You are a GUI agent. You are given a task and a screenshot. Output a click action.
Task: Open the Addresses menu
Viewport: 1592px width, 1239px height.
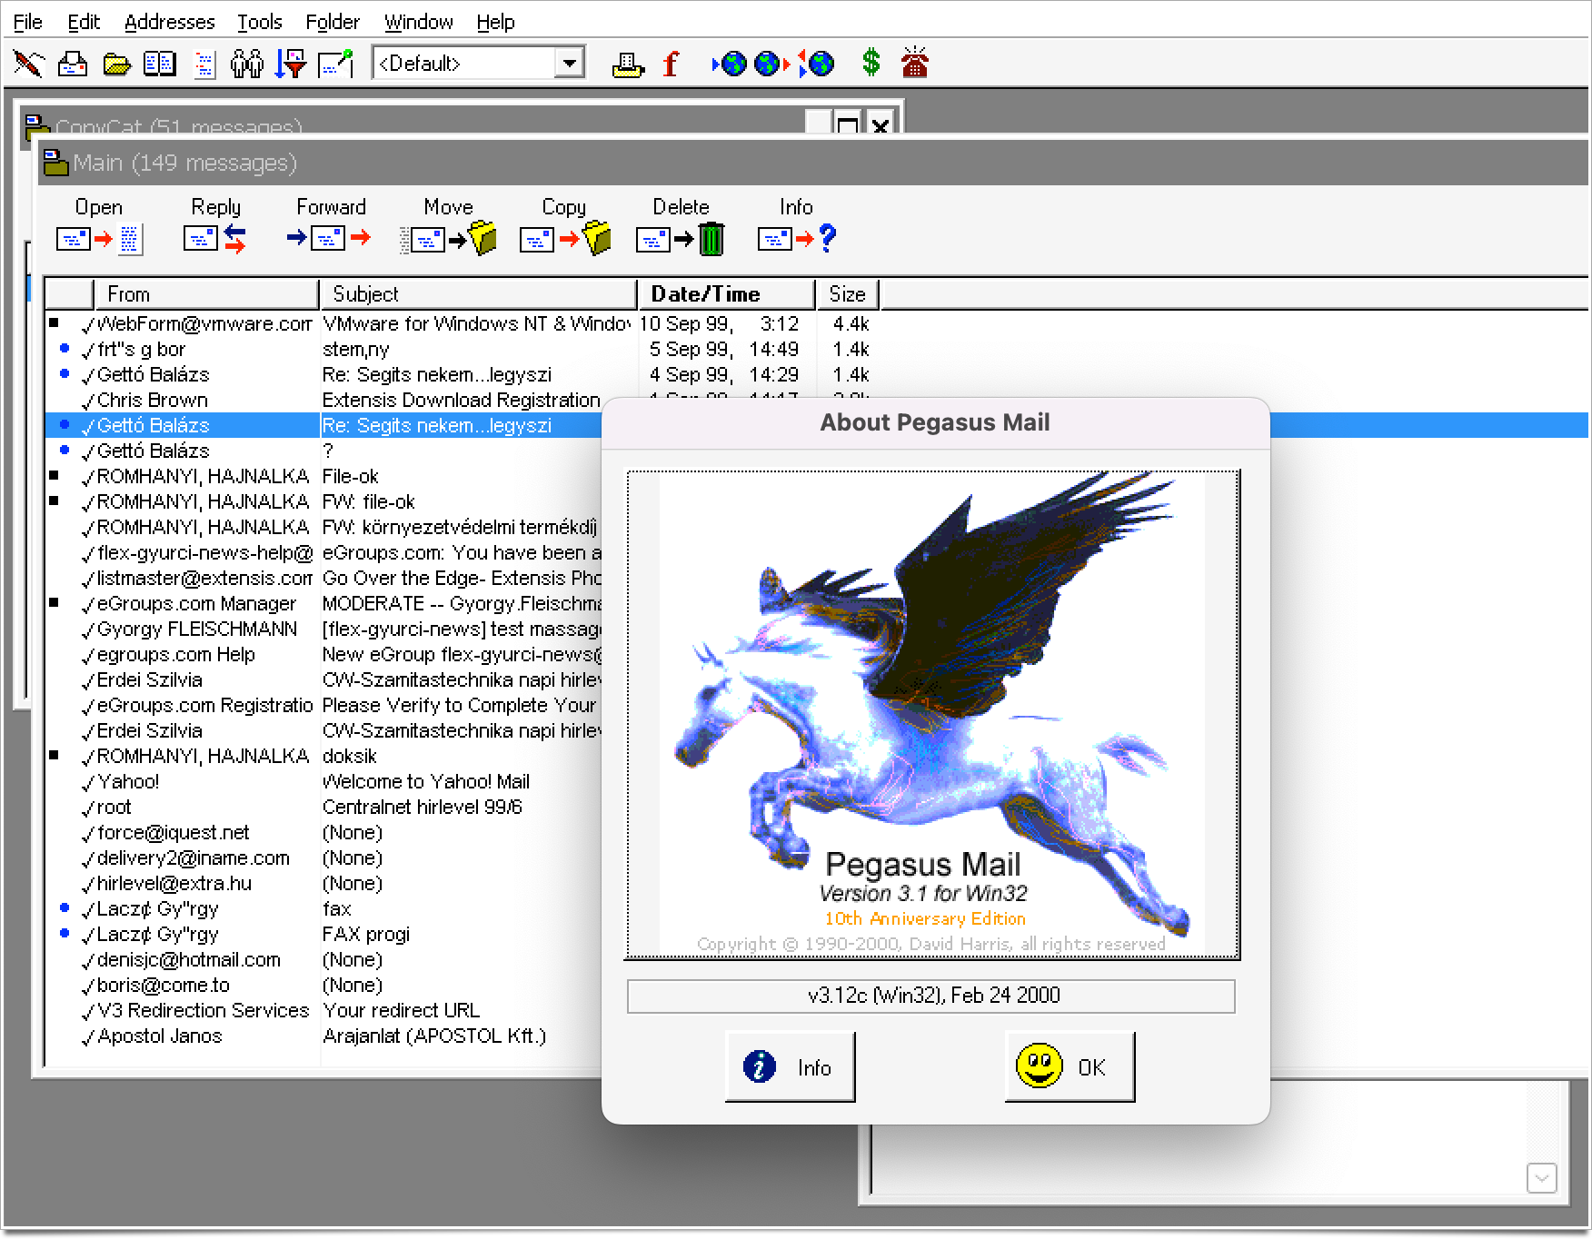click(169, 21)
